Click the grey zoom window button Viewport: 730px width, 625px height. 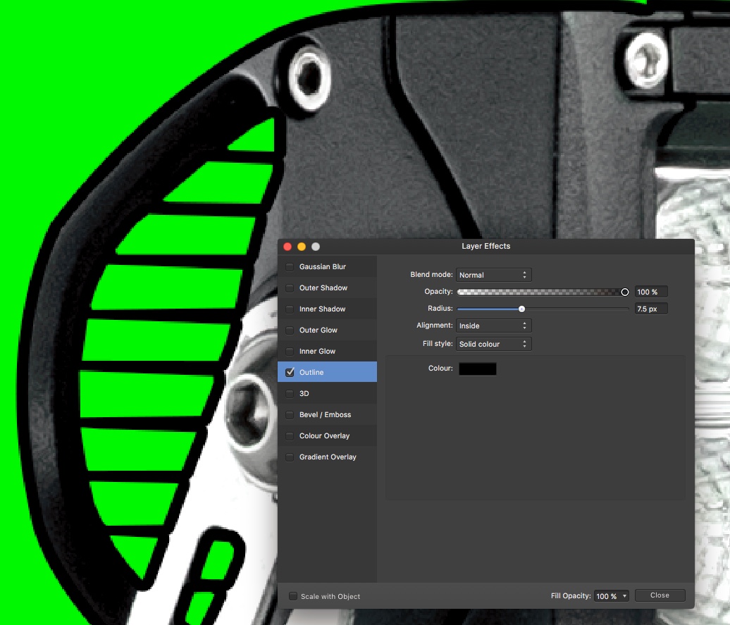pos(316,247)
